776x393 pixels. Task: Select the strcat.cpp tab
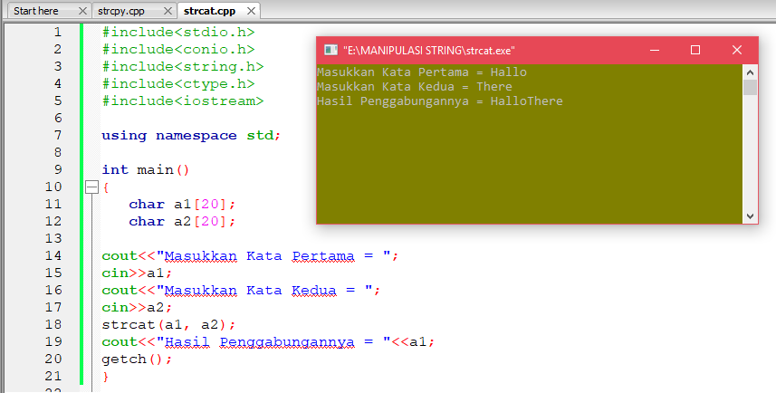pos(209,11)
